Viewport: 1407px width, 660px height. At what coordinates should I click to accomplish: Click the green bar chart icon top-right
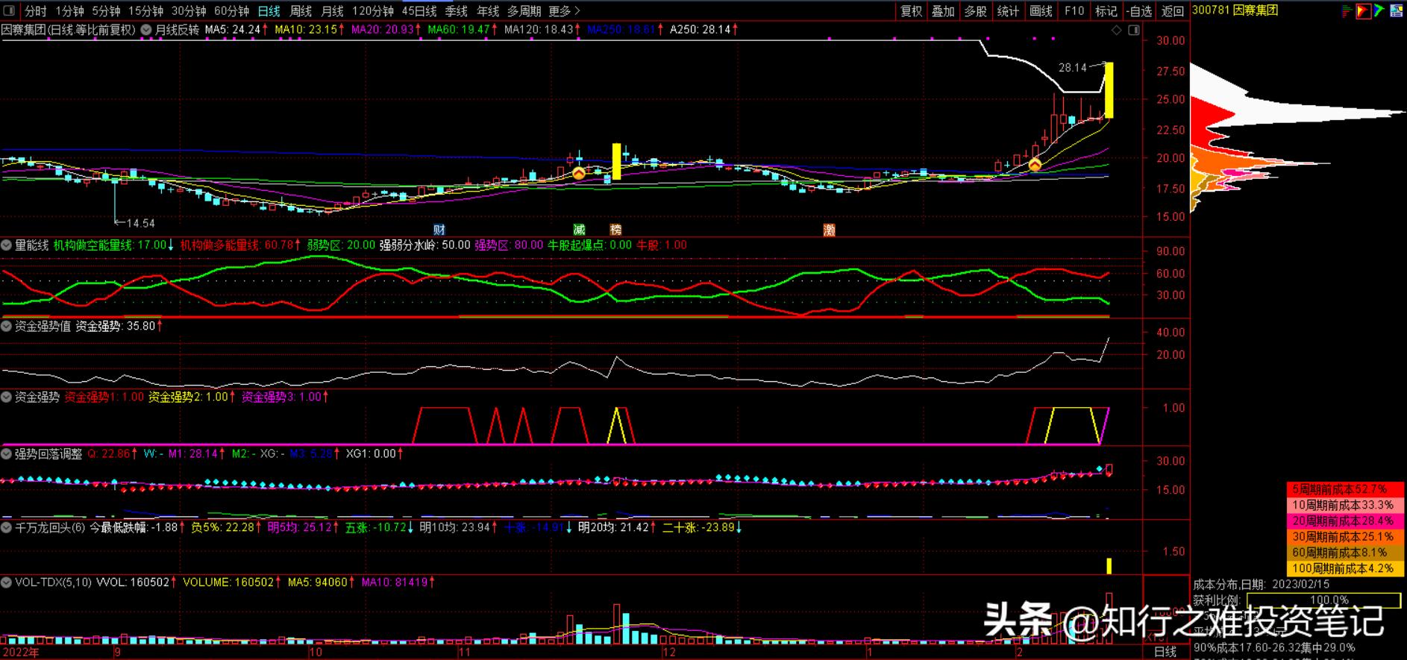(x=1347, y=10)
